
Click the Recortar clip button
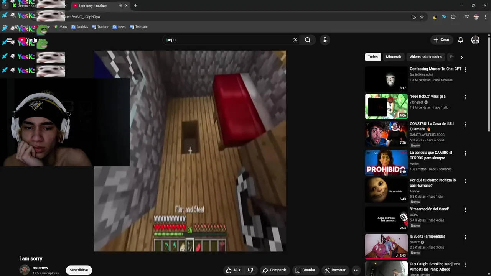pos(335,270)
